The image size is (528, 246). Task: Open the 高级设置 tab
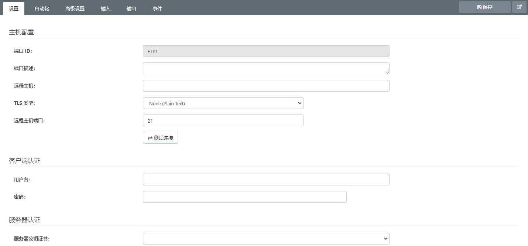click(75, 8)
